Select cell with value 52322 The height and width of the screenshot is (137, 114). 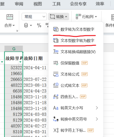14,68
